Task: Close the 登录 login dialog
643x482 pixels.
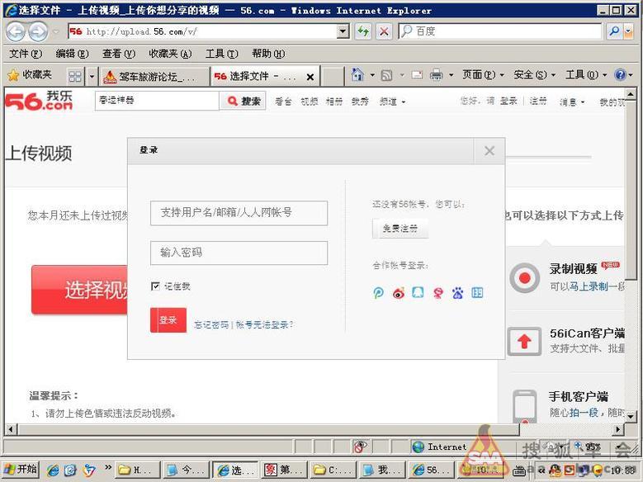Action: tap(489, 150)
